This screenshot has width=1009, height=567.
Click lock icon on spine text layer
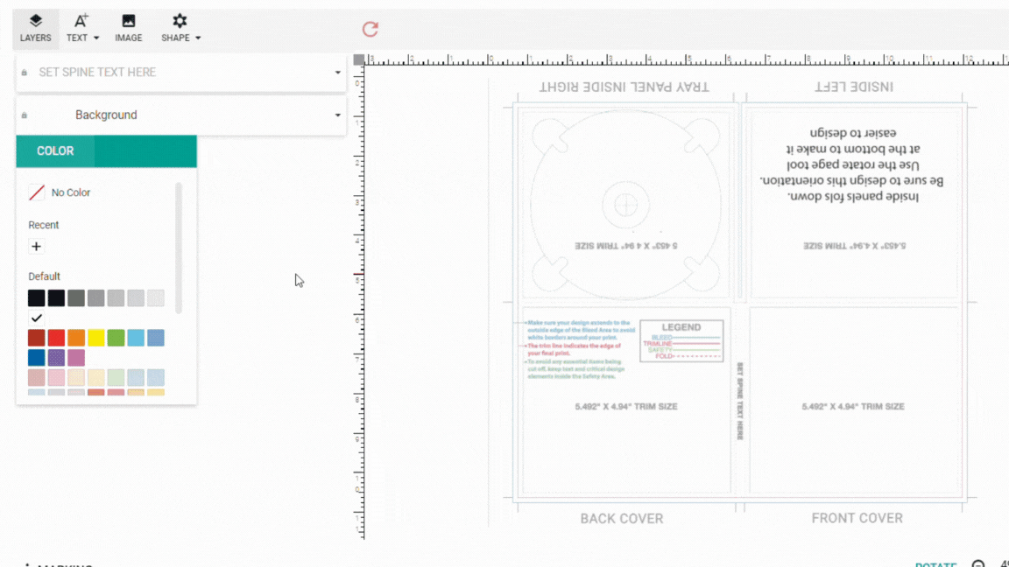tap(24, 73)
